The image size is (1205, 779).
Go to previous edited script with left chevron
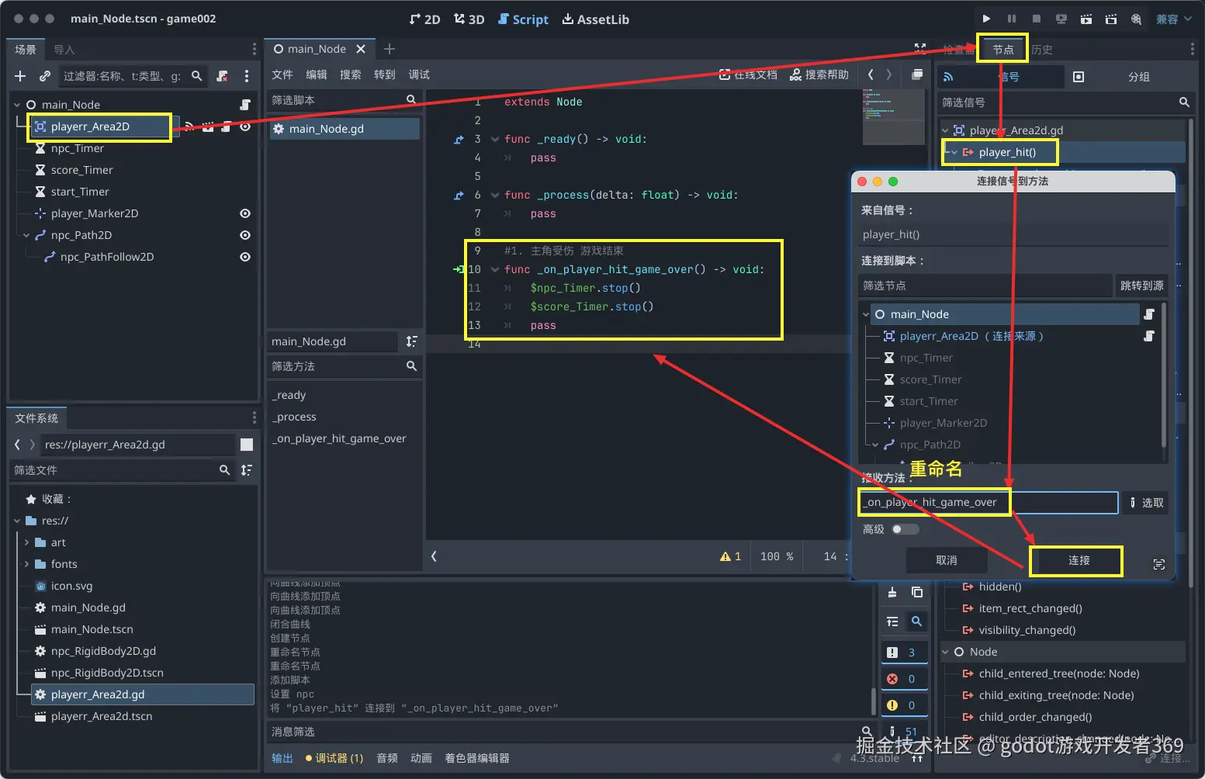[871, 74]
